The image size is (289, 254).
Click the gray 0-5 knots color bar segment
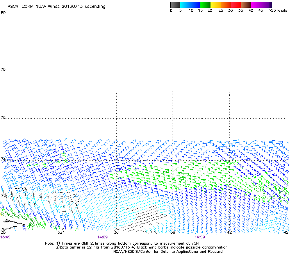click(175, 5)
